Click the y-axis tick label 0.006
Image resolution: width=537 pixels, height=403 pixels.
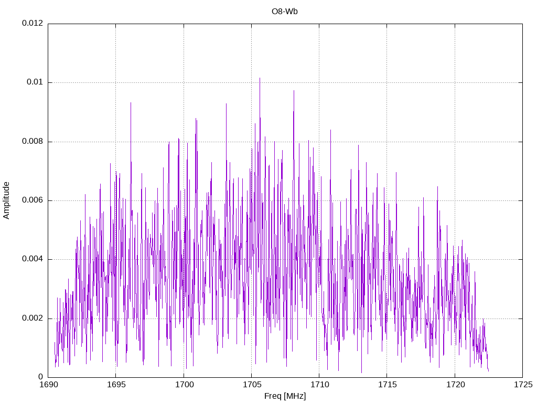33,200
